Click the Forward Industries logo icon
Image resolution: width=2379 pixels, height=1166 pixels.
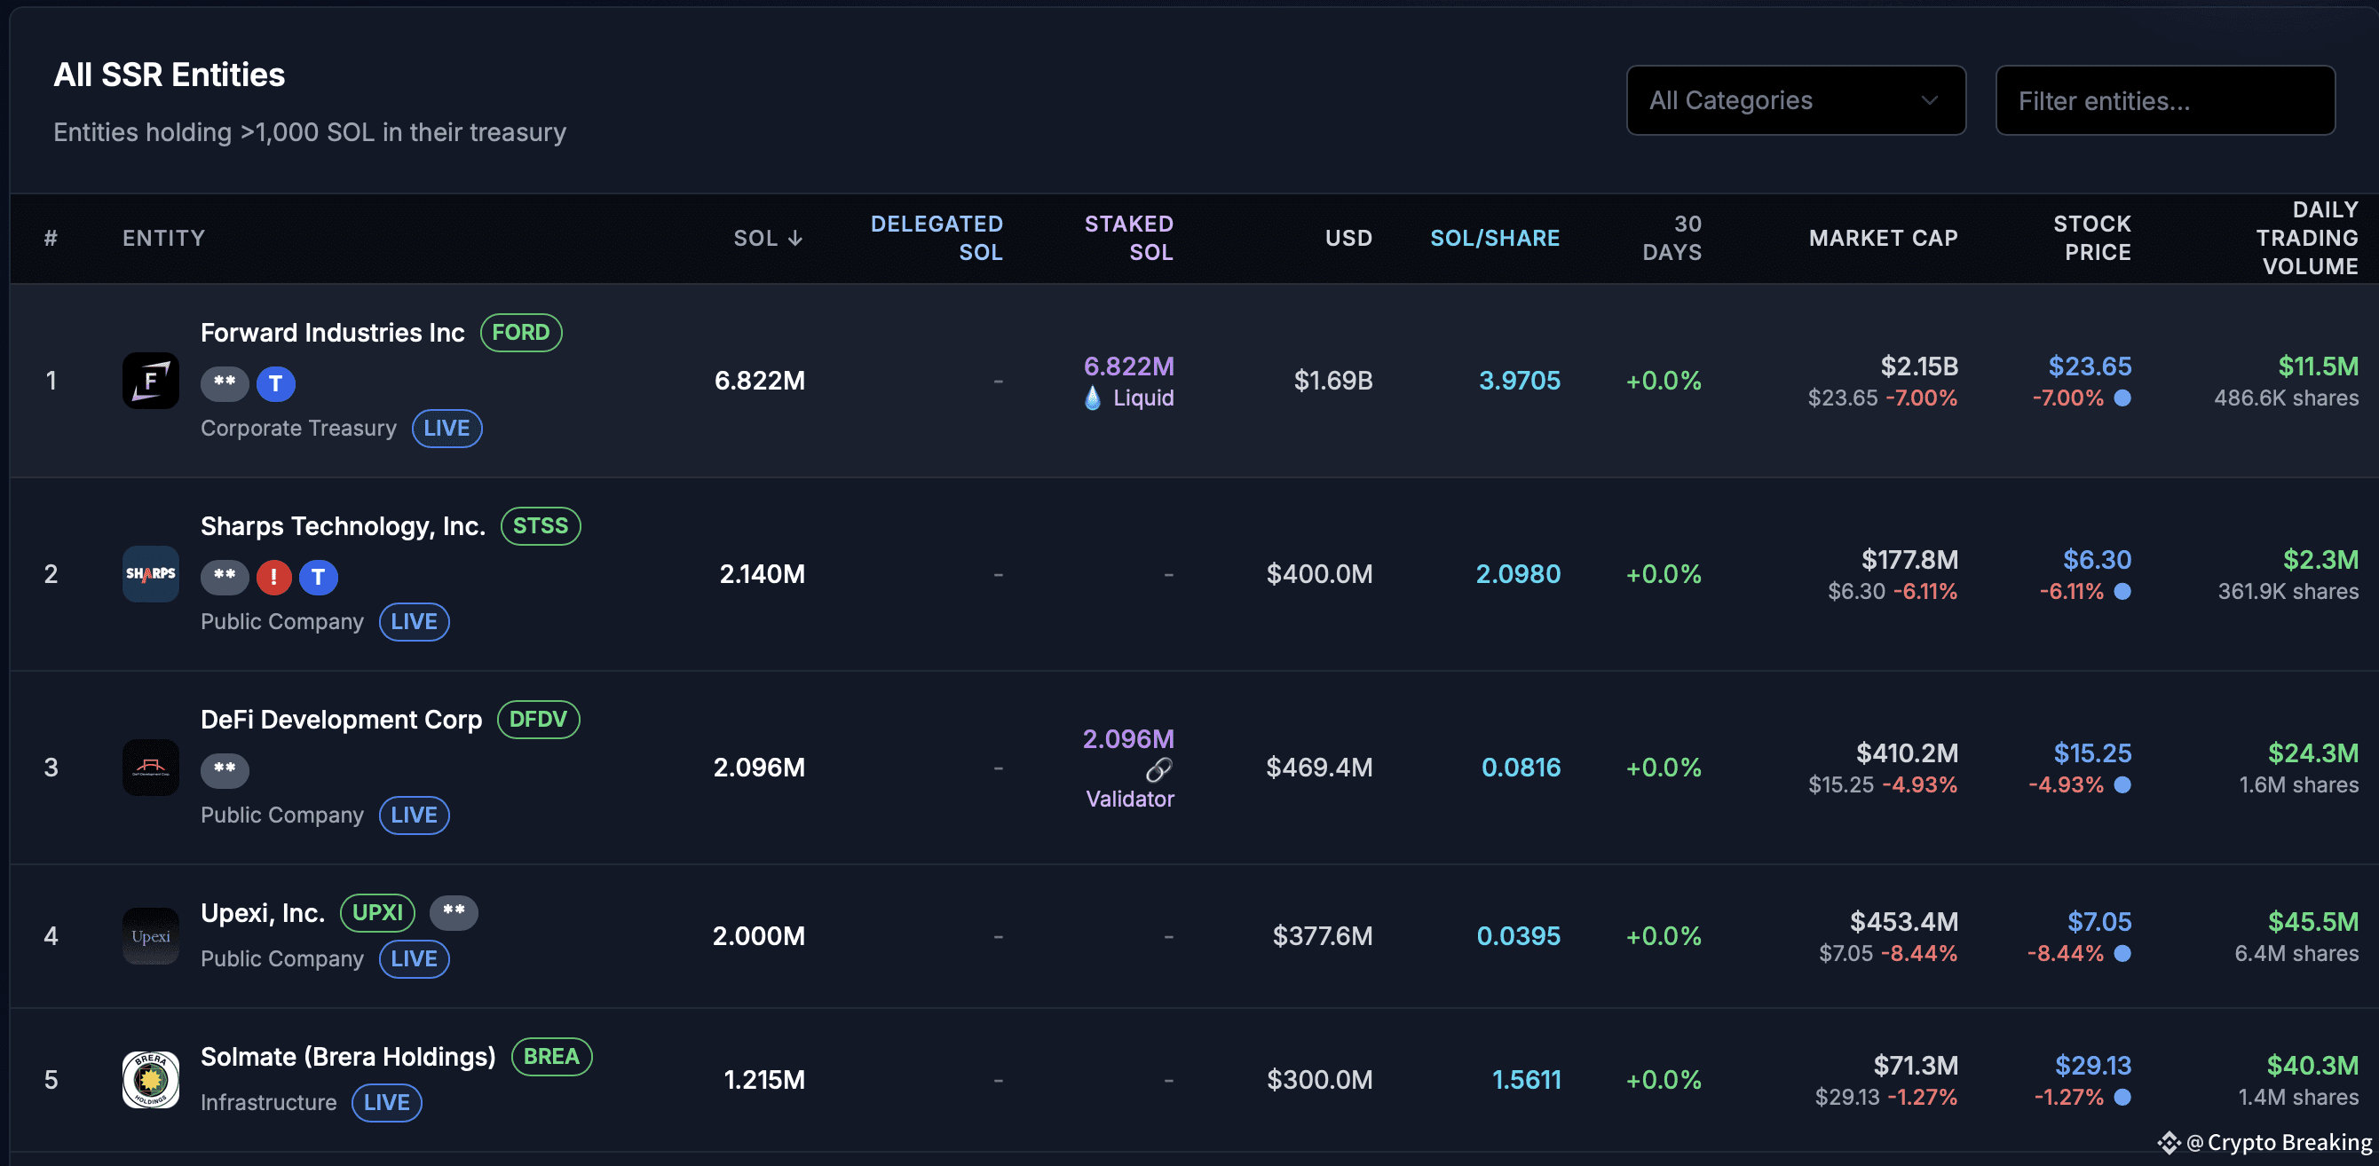point(151,381)
